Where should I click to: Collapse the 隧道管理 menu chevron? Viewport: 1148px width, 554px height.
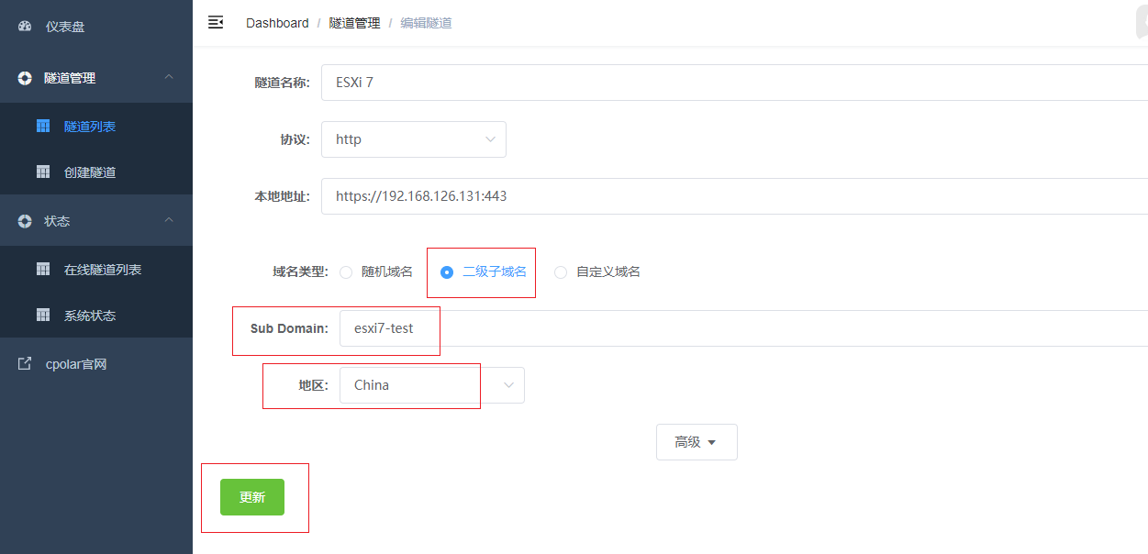coord(169,78)
